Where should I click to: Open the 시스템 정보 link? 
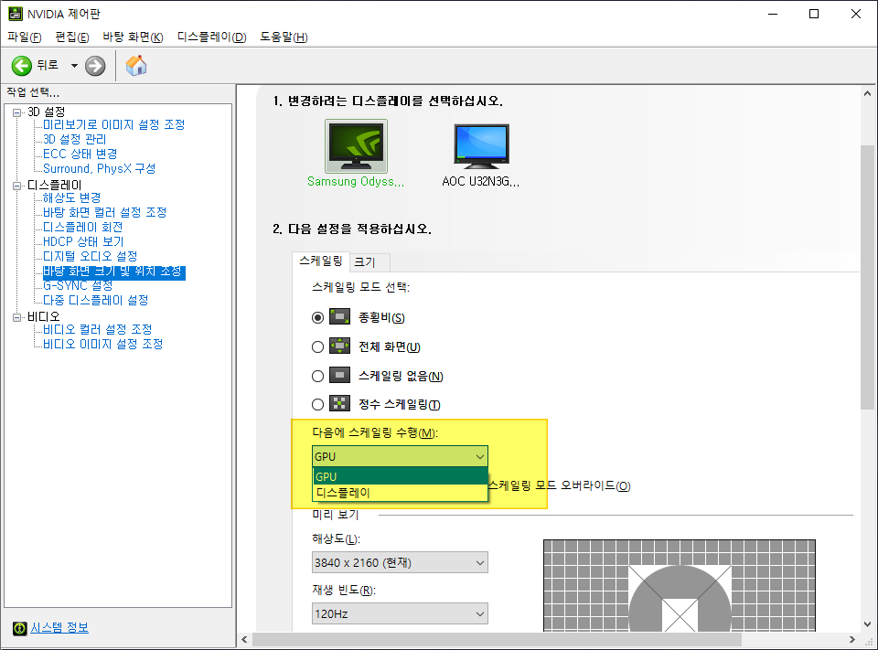point(59,628)
